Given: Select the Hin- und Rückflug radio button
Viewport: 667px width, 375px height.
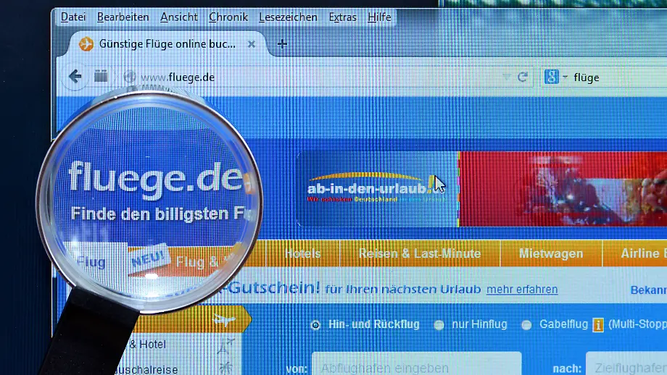Looking at the screenshot, I should click(x=315, y=325).
